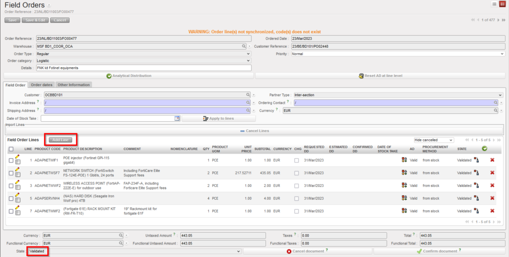Click green checkmark icon in table header
Image resolution: width=509 pixels, height=257 pixels.
coord(484,149)
